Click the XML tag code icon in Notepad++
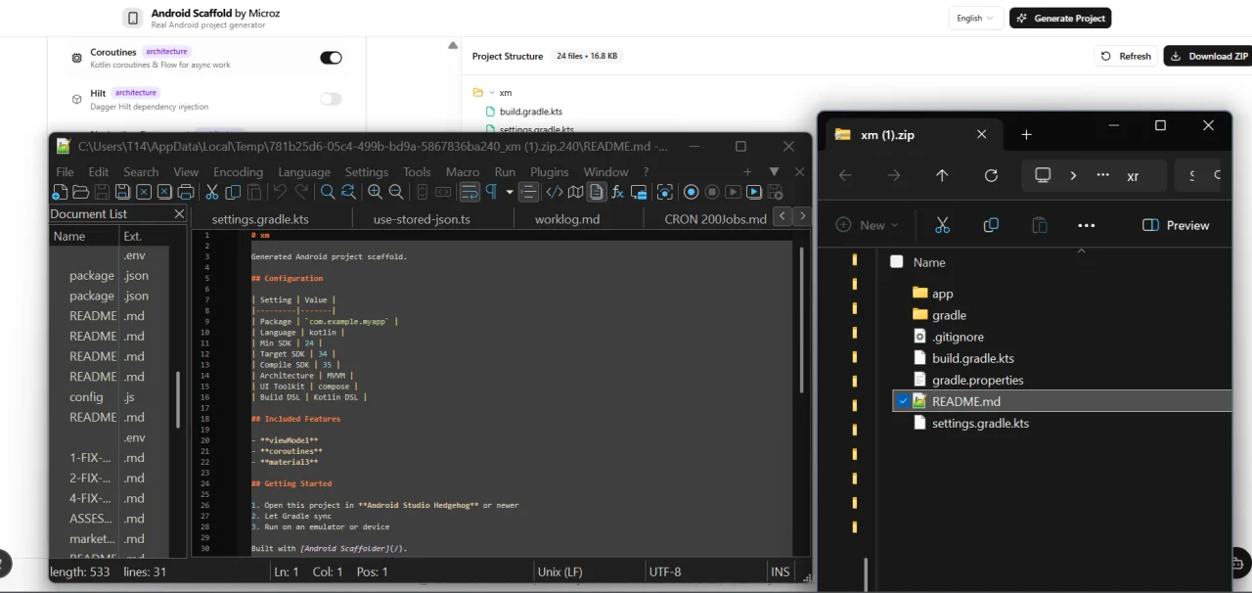Screen dimensions: 1252x593 555,192
